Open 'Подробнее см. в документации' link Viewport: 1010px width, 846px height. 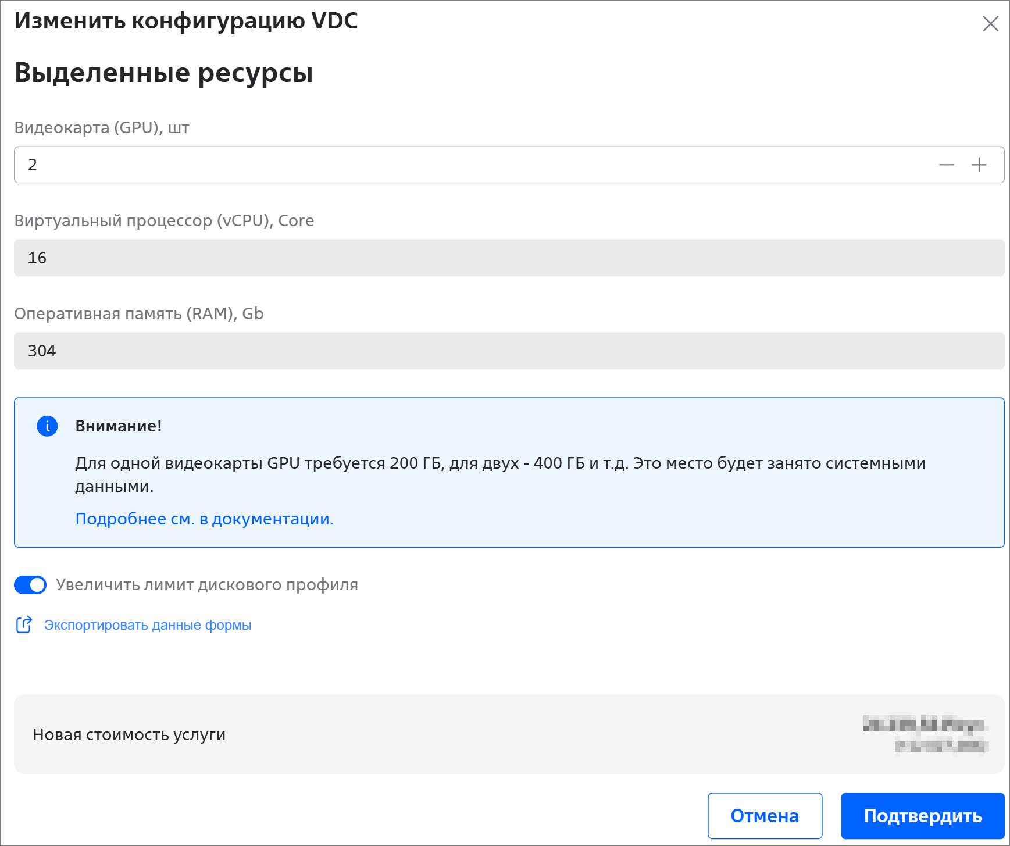coord(205,519)
